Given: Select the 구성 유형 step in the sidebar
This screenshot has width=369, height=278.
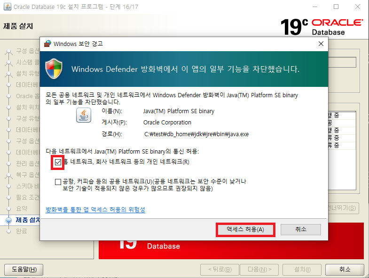Looking at the screenshot, I should 28,118.
